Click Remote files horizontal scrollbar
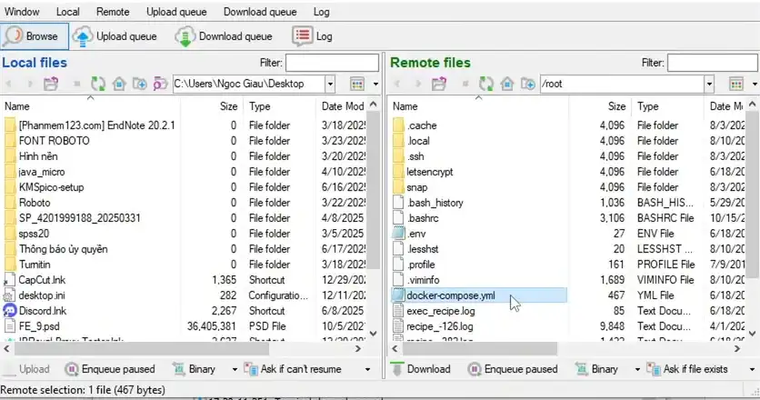The width and height of the screenshot is (760, 400). pyautogui.click(x=480, y=348)
